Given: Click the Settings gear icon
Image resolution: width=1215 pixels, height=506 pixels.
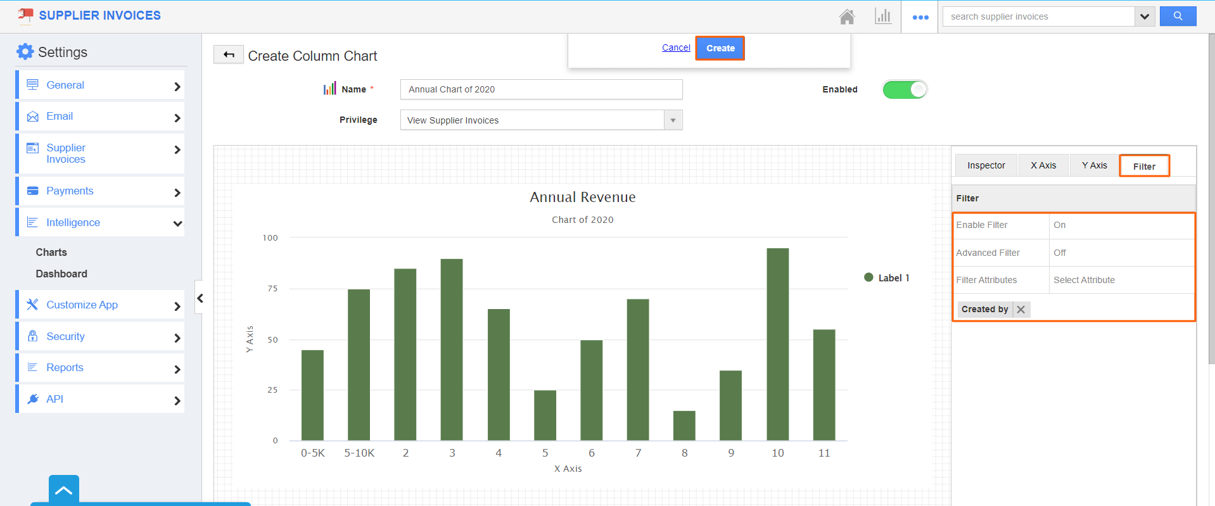Looking at the screenshot, I should [x=25, y=52].
